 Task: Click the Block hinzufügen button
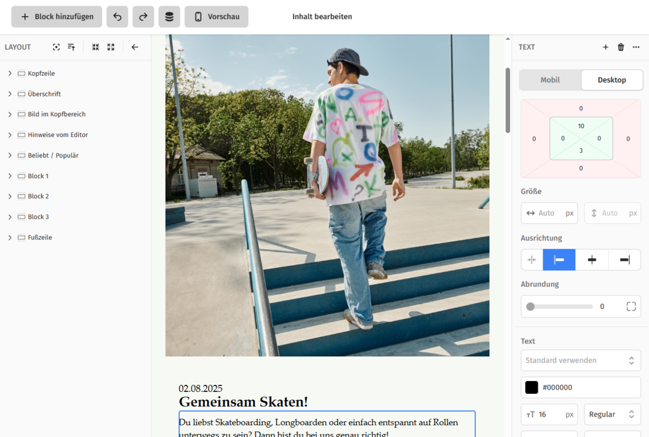pos(56,17)
